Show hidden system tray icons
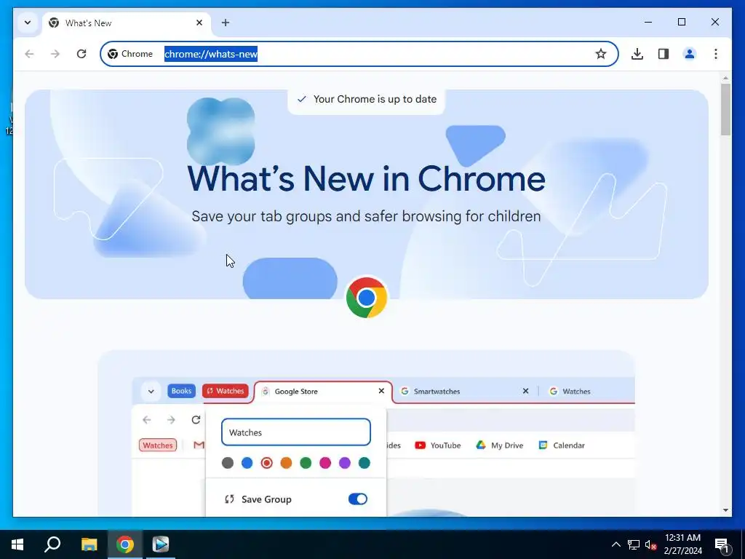The width and height of the screenshot is (745, 559). click(615, 544)
